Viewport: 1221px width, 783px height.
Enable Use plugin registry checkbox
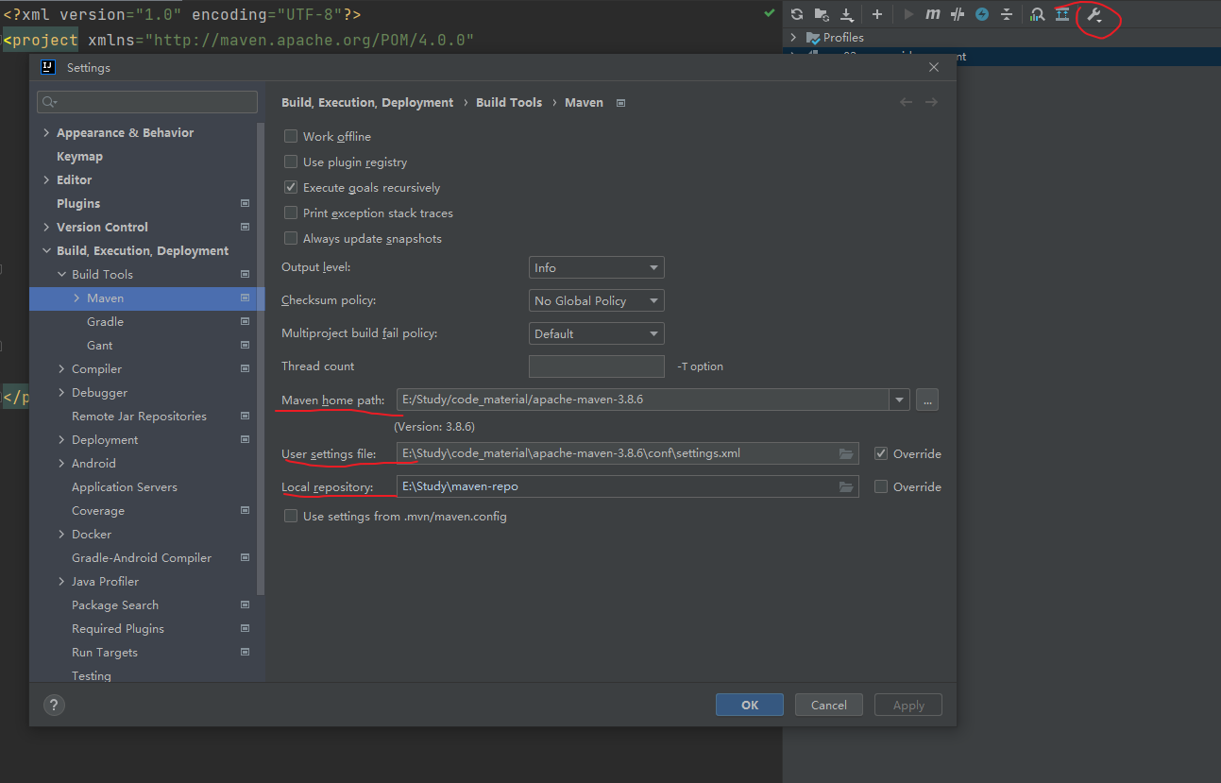pos(291,162)
